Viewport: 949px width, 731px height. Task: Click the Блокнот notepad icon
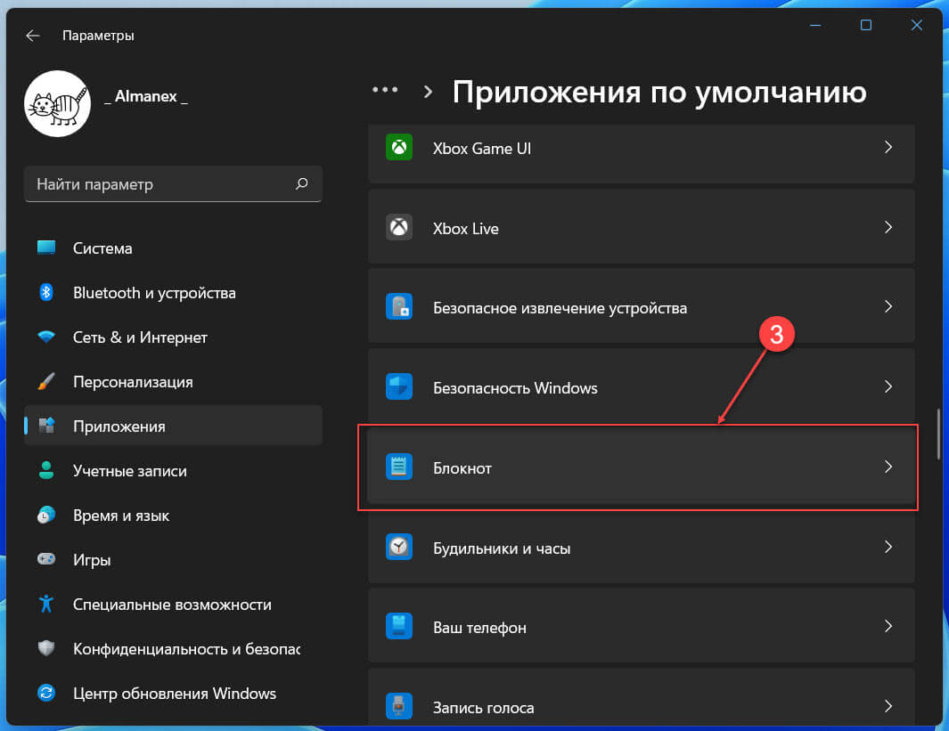point(399,467)
